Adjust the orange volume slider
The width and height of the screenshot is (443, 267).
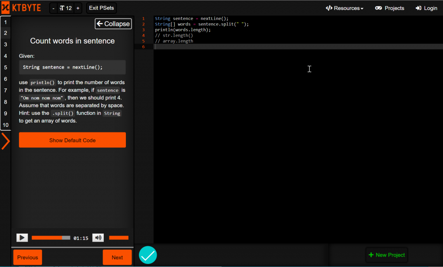pyautogui.click(x=119, y=238)
